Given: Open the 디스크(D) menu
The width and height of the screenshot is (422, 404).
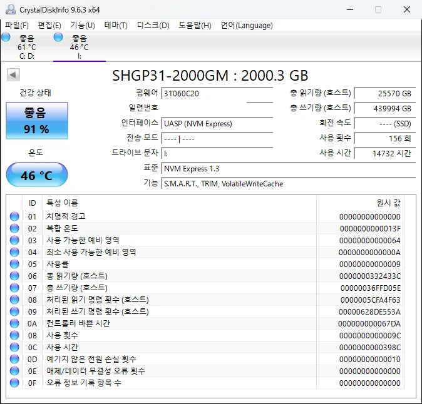Looking at the screenshot, I should (x=153, y=26).
